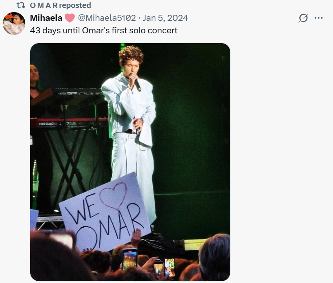This screenshot has width=333, height=283.
Task: Open the "O M A R reposted" link
Action: (x=60, y=5)
